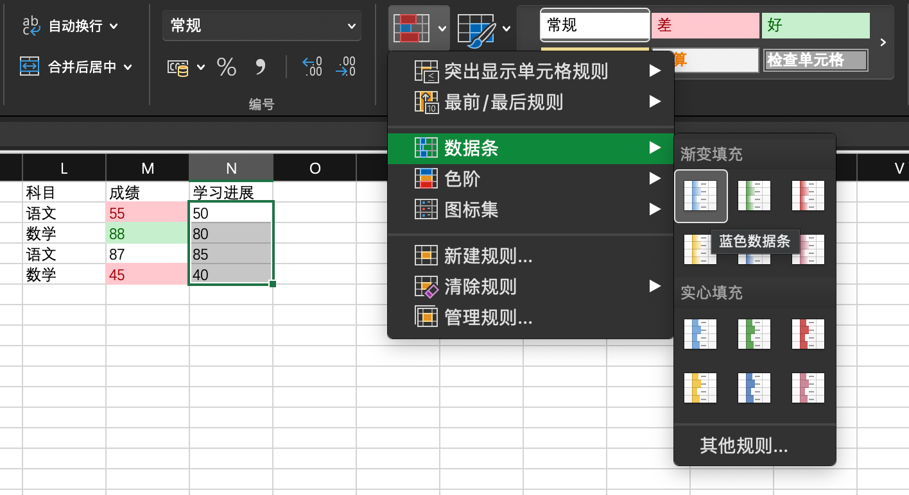The height and width of the screenshot is (495, 909).
Task: Click the decrease decimal icon
Action: [x=345, y=66]
